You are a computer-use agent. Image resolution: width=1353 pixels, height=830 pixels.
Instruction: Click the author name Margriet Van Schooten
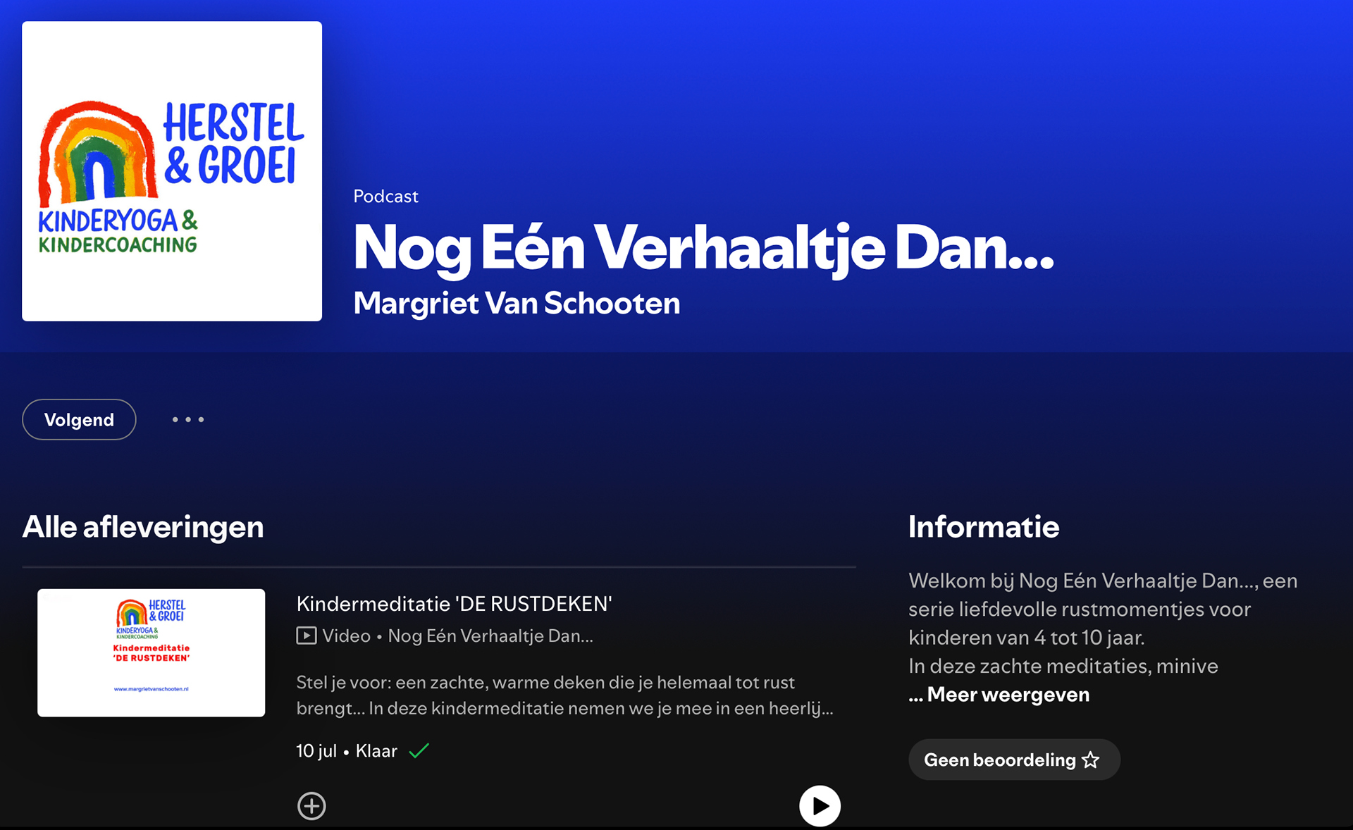(x=517, y=303)
